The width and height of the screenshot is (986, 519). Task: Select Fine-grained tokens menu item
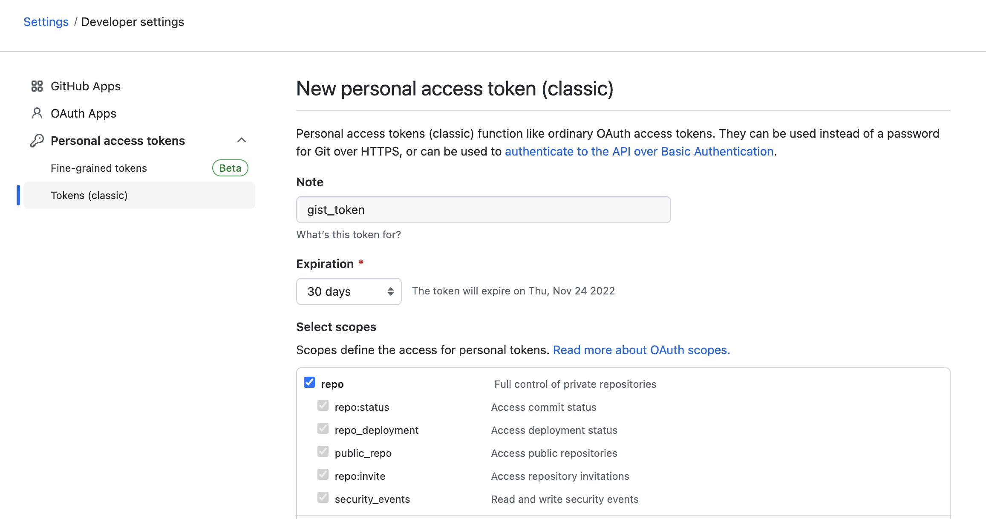[x=99, y=168]
